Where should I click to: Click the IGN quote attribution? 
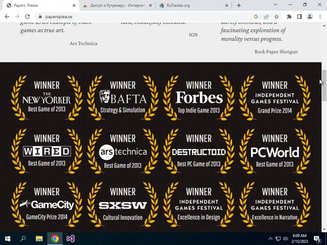193,35
